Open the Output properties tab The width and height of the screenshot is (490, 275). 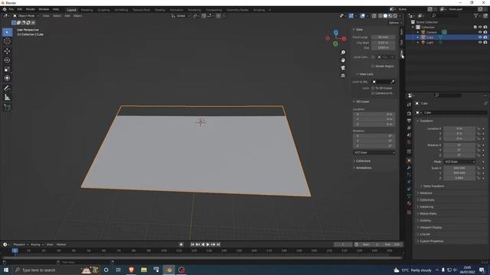click(409, 121)
